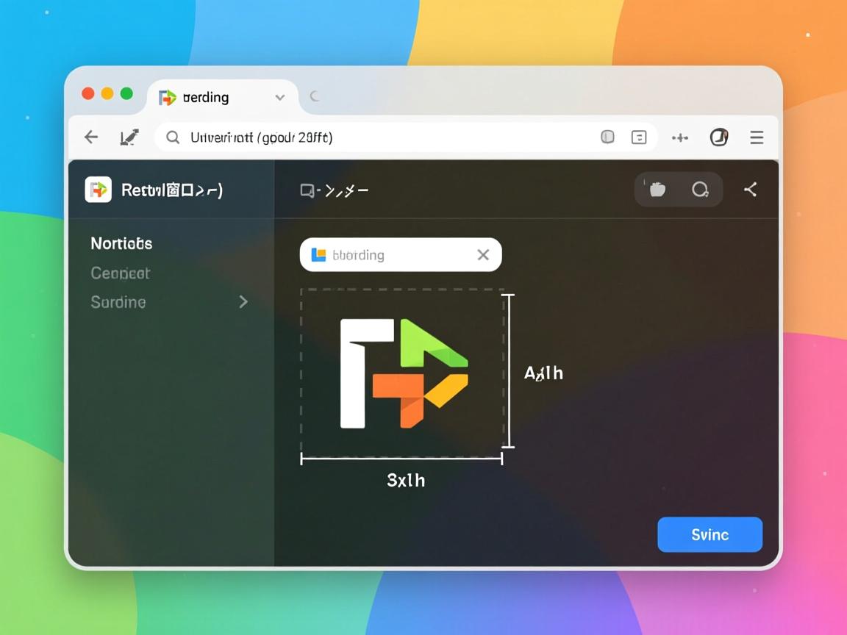Open the hamburger menu in browser toolbar
This screenshot has width=847, height=635.
(x=757, y=137)
